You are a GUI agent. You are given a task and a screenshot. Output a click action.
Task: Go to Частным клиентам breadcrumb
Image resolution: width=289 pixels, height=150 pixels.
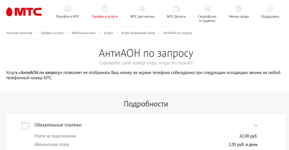[x=19, y=33]
